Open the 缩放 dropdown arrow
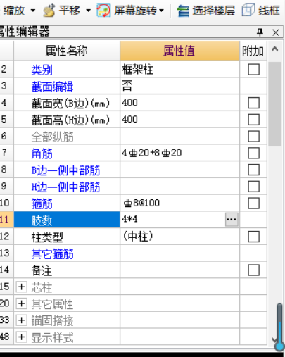 pyautogui.click(x=33, y=11)
